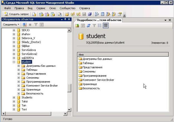Image resolution: width=174 pixels, height=122 pixels.
Task: Click the Имя column header
Action: point(123,55)
